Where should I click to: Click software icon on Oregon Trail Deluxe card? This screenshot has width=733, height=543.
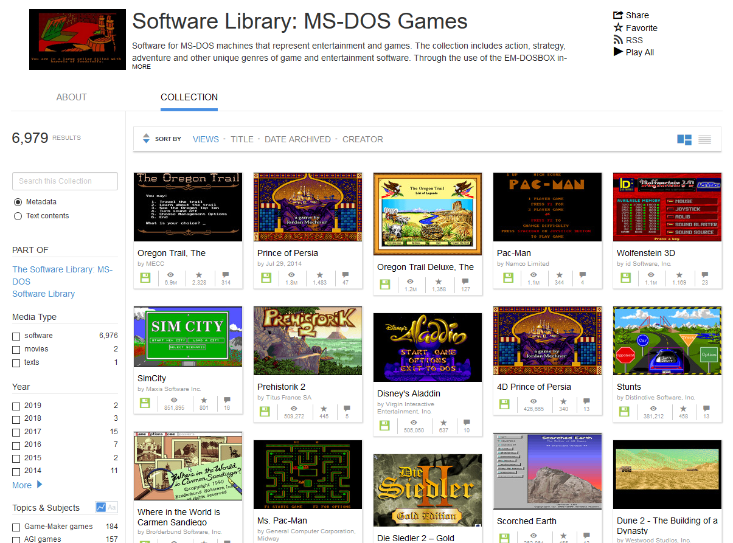384,285
